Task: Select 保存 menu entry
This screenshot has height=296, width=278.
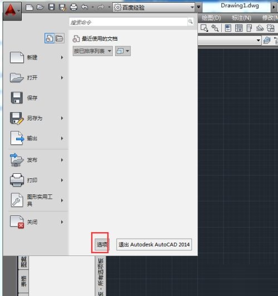Action: (x=37, y=98)
